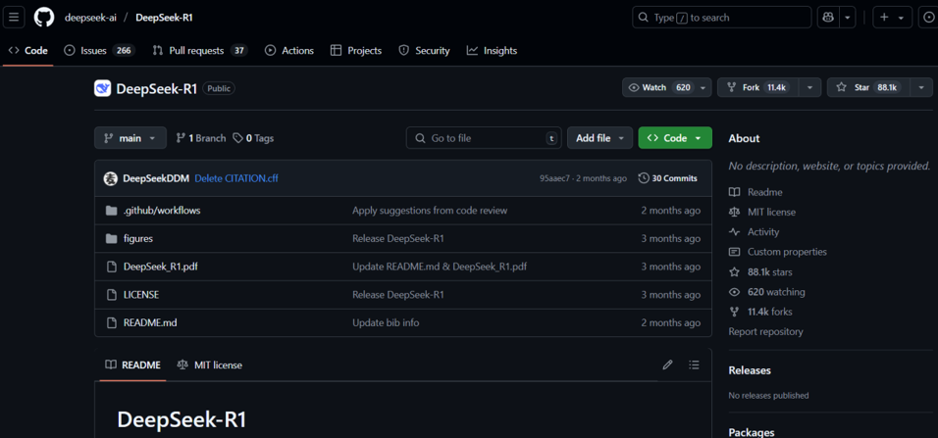
Task: Open the Update README.md & DeepSeek_R1.pdf commit
Action: point(440,267)
